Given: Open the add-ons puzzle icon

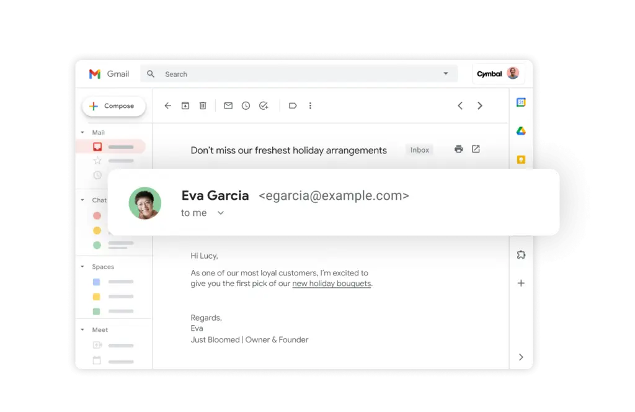Looking at the screenshot, I should click(x=521, y=254).
